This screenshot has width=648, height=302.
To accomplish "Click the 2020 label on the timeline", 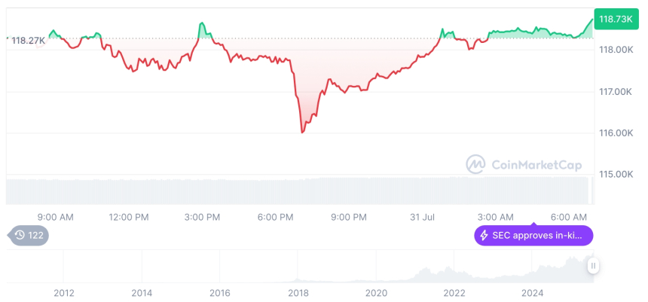I will click(376, 292).
